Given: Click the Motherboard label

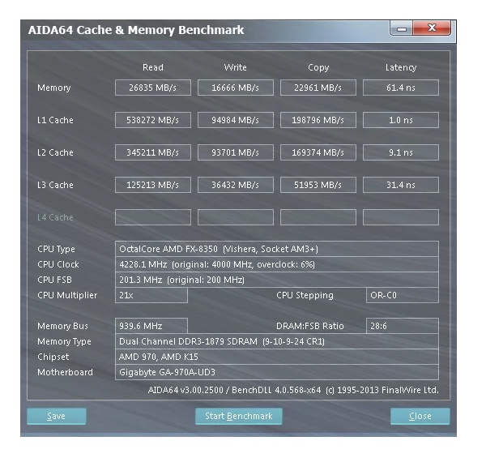Looking at the screenshot, I should click(x=65, y=372).
